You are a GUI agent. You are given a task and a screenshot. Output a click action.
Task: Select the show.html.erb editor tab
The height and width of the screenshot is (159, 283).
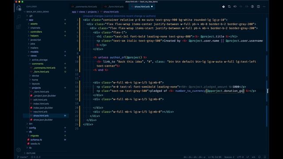click(142, 7)
